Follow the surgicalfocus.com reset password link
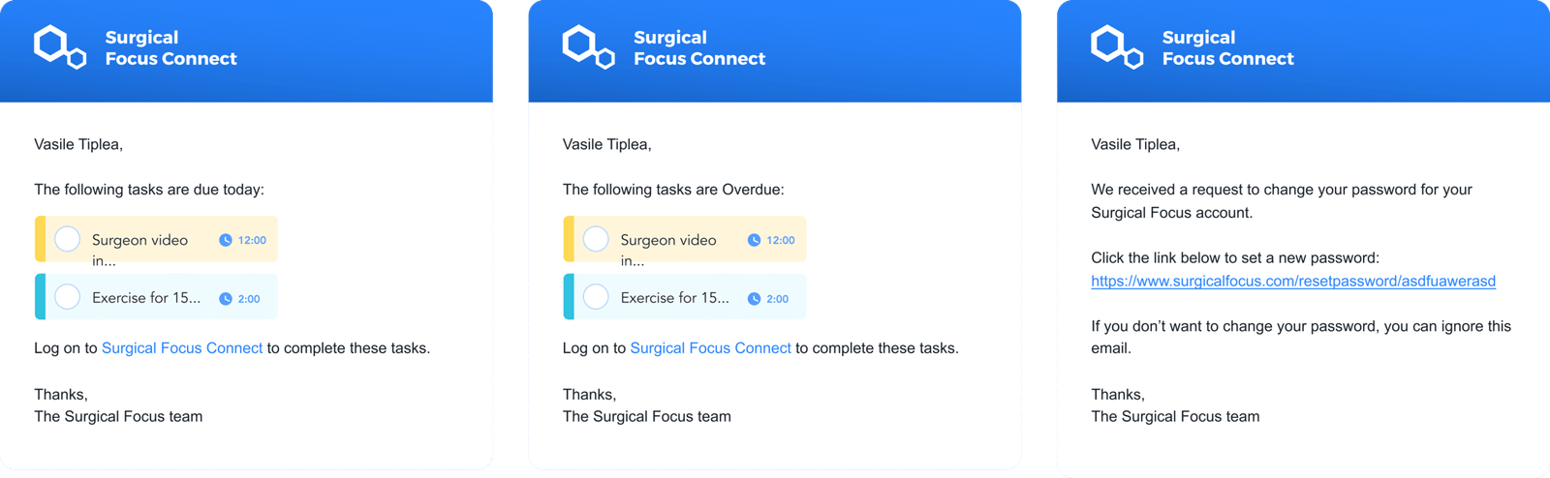The width and height of the screenshot is (1550, 478). click(x=1293, y=282)
